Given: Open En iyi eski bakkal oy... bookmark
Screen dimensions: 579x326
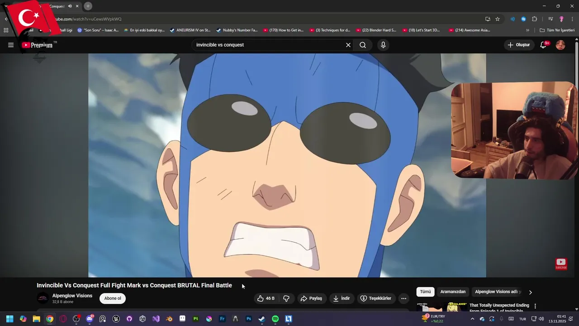Looking at the screenshot, I should 144,30.
